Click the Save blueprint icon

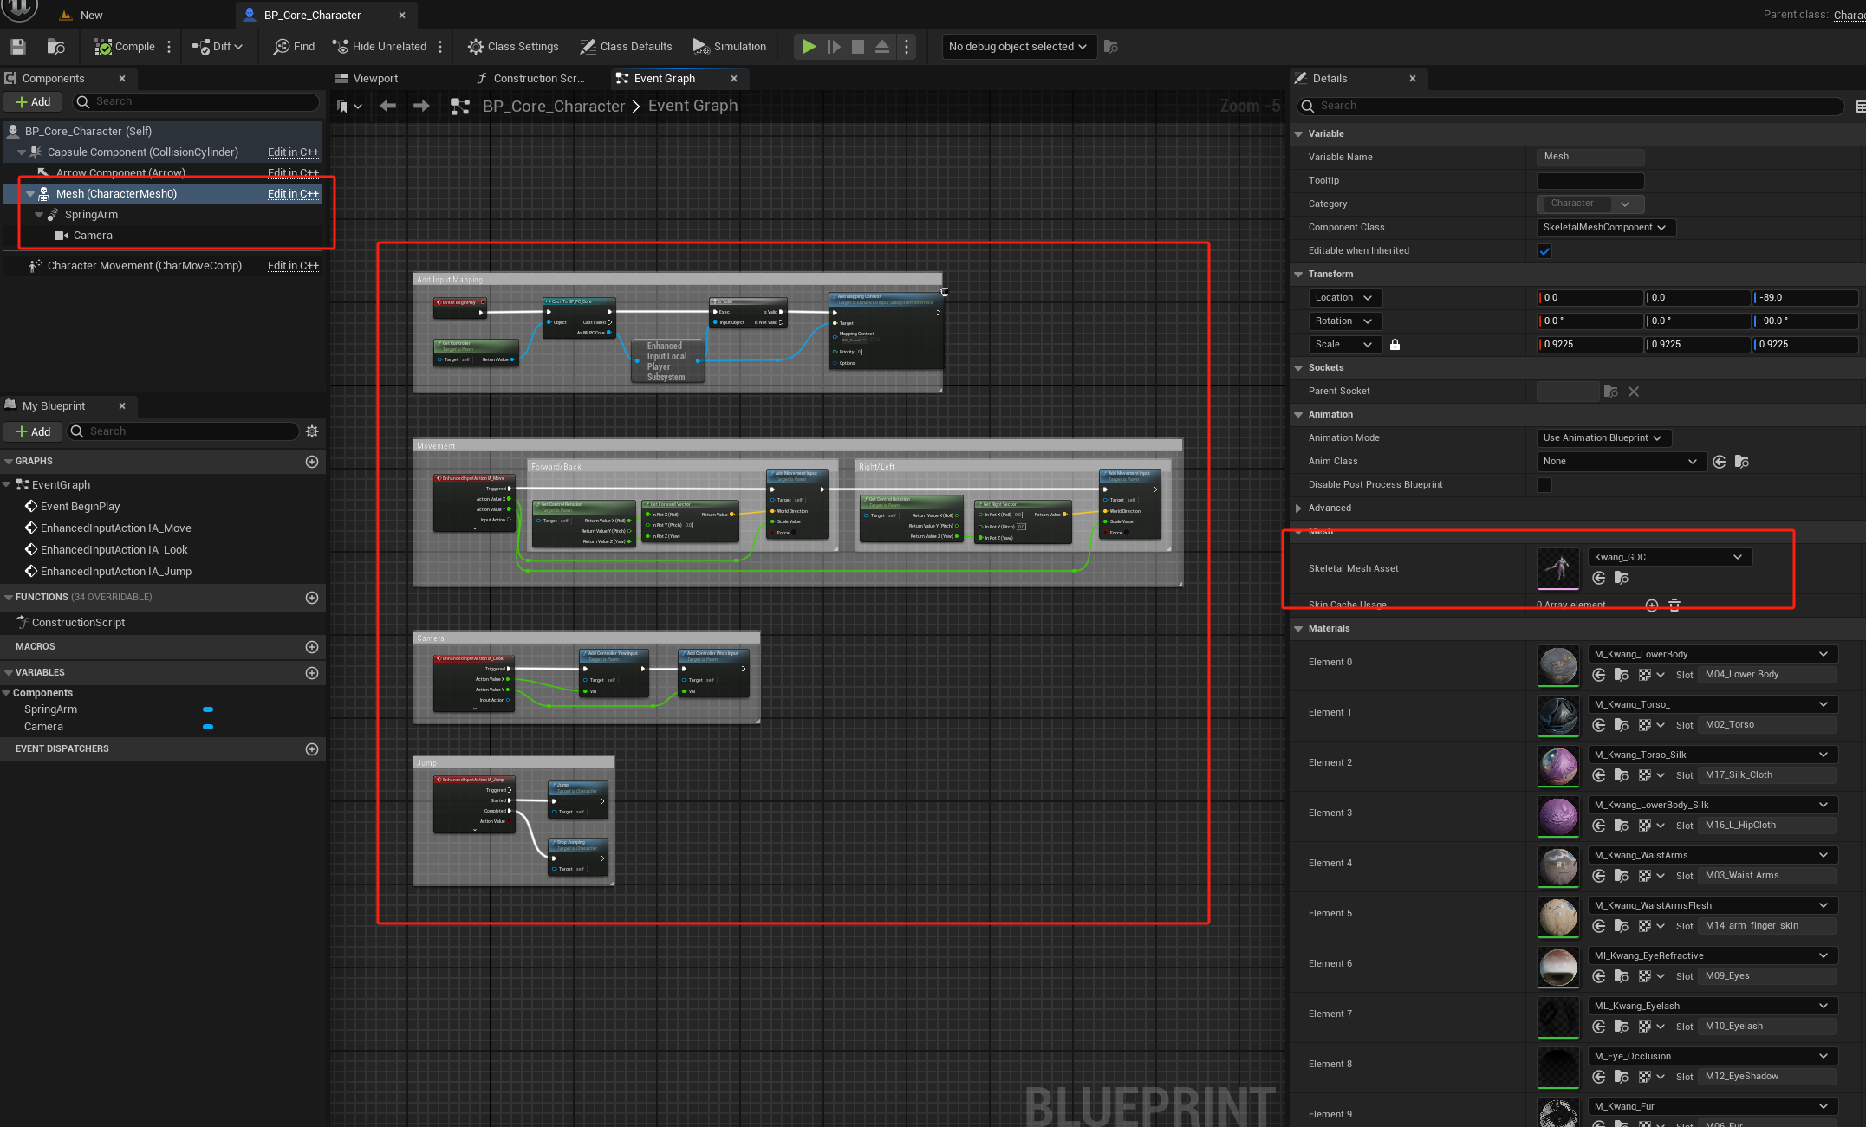[x=18, y=47]
